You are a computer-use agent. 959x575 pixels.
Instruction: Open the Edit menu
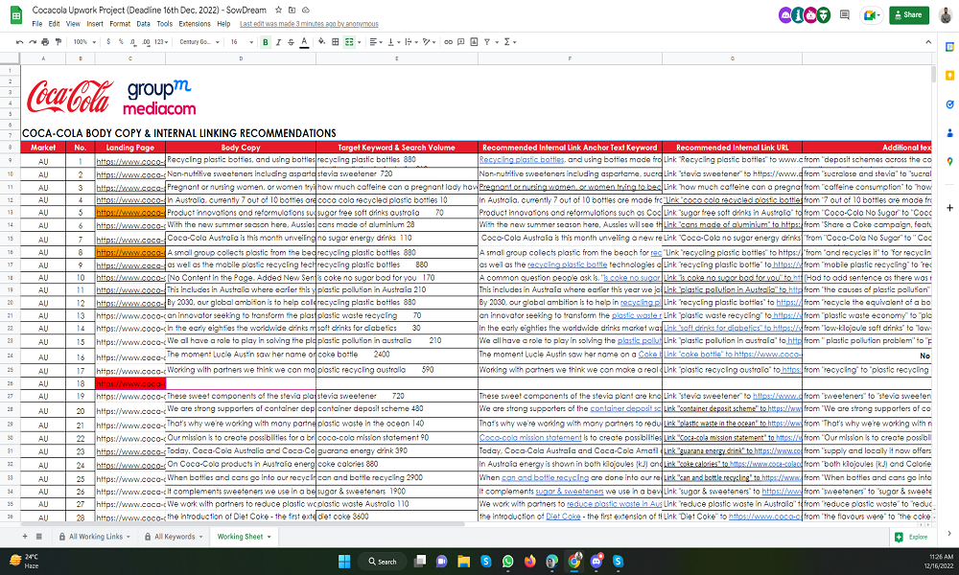point(55,24)
